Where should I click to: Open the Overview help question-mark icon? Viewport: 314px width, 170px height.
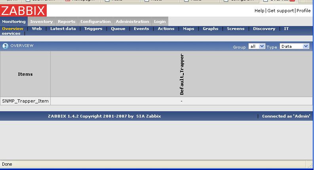click(5, 46)
